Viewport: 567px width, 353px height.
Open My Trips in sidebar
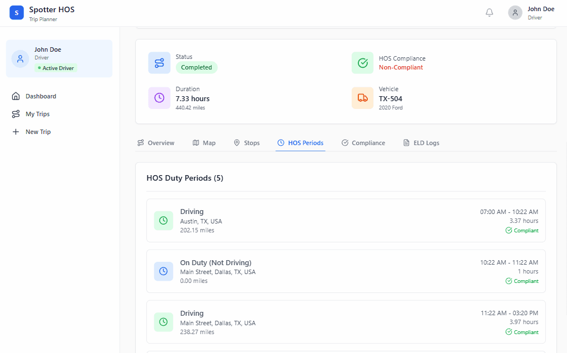pos(60,114)
